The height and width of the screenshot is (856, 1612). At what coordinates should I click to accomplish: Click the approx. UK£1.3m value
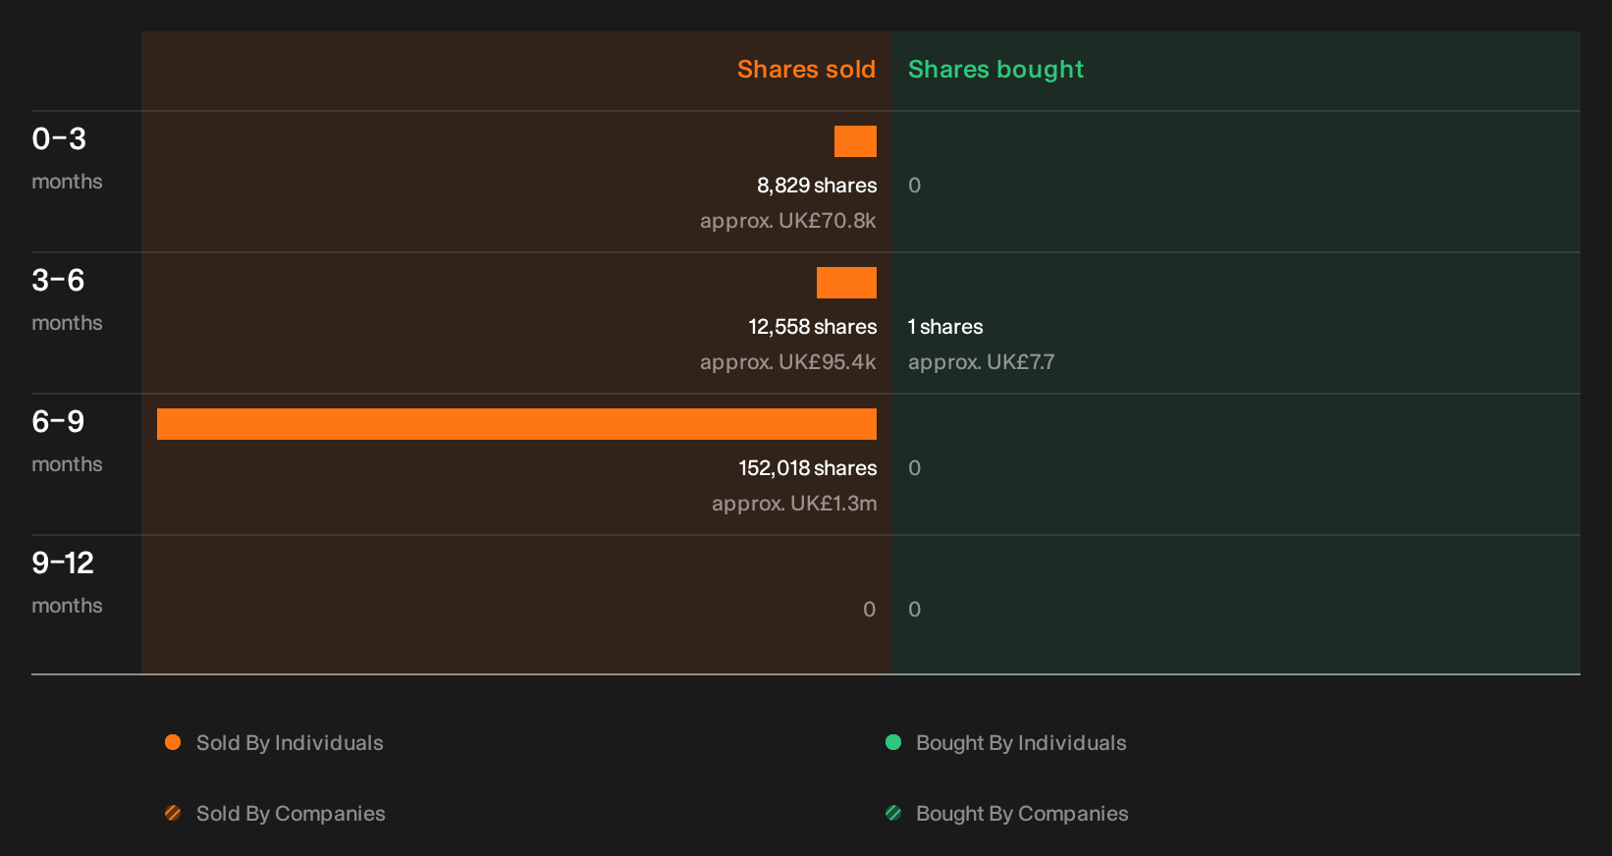click(794, 504)
